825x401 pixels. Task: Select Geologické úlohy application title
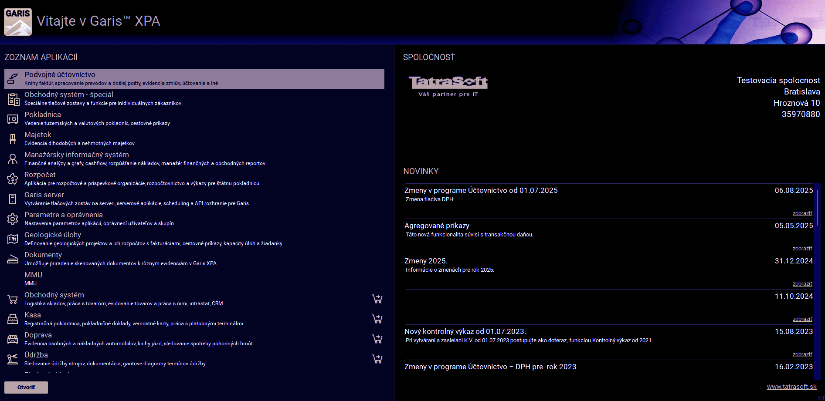click(x=53, y=235)
